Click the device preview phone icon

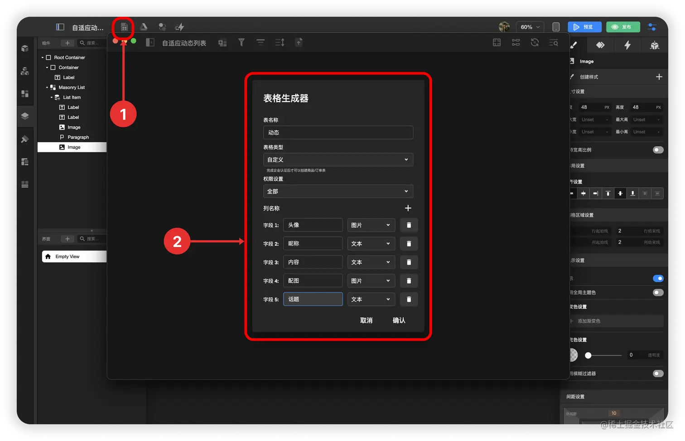coord(556,27)
